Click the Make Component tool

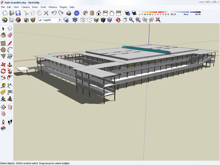pyautogui.click(x=10, y=29)
